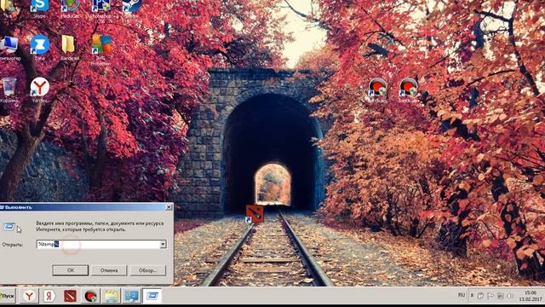Select the Computer desktop icon
This screenshot has height=307, width=545.
click(9, 48)
